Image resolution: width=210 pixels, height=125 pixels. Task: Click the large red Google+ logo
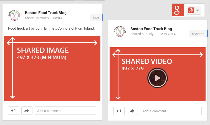[178, 11]
